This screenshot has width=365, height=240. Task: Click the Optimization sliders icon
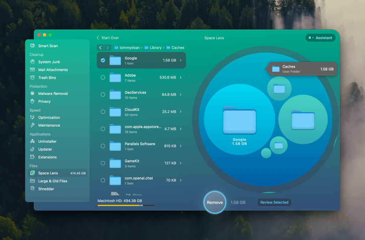point(32,118)
